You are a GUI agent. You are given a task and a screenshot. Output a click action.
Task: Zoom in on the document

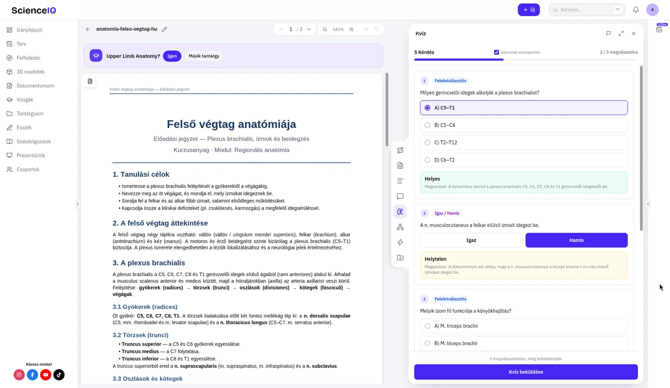click(351, 29)
